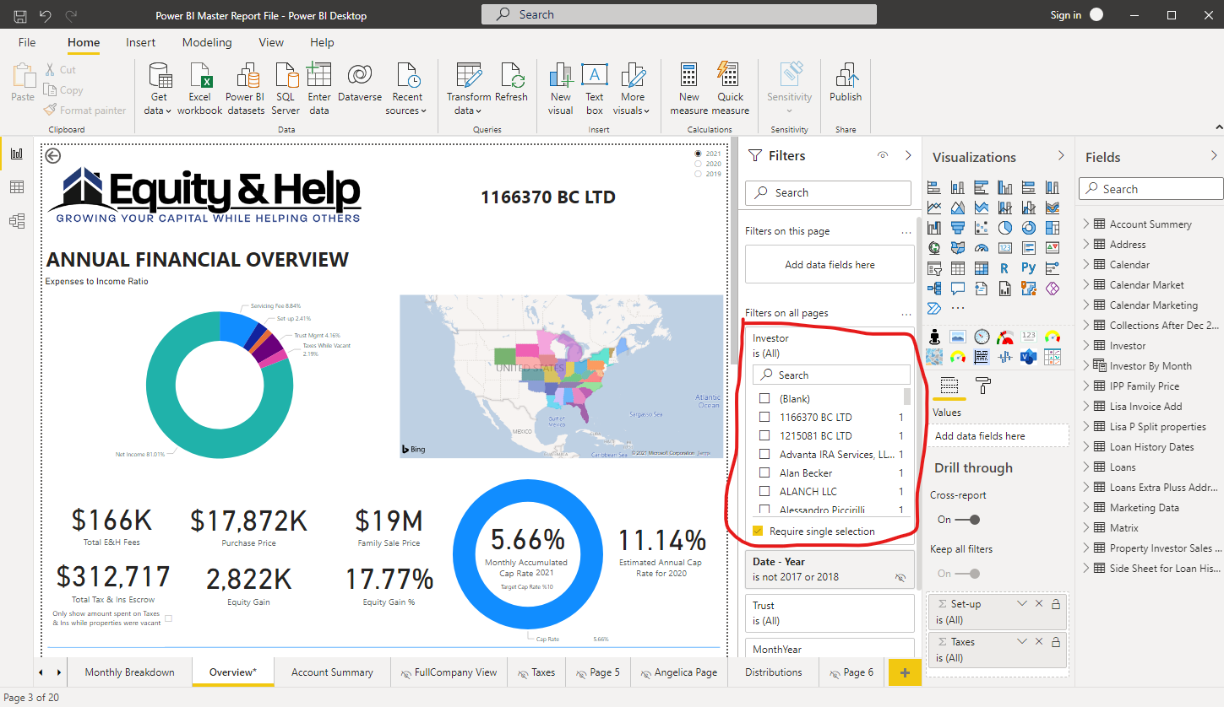
Task: Click the Dataverse connector icon
Action: click(360, 74)
